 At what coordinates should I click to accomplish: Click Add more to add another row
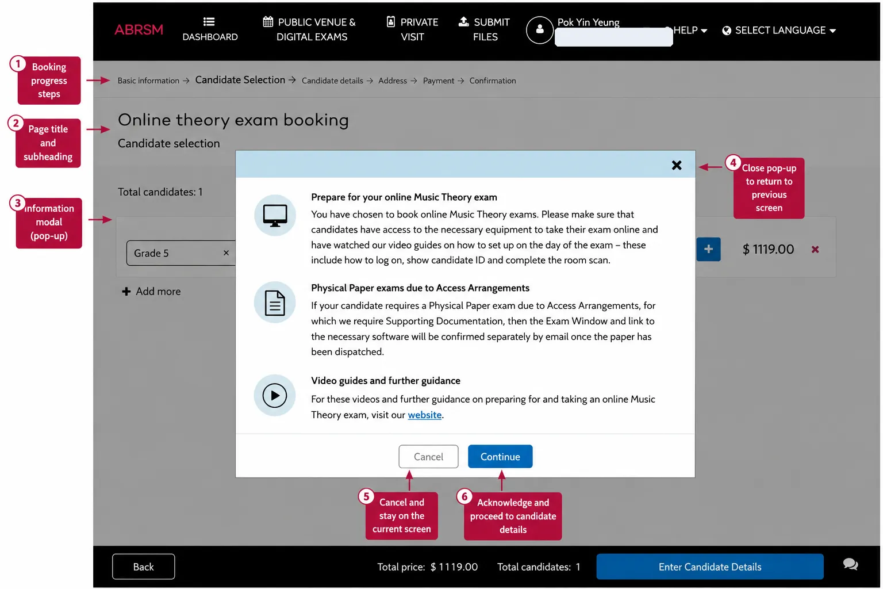coord(151,292)
